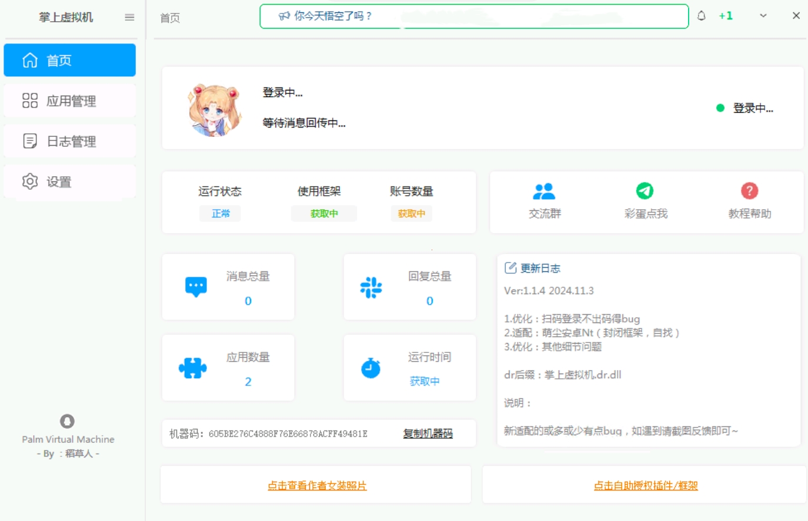Toggle the 登录中 green status indicator

[x=720, y=108]
